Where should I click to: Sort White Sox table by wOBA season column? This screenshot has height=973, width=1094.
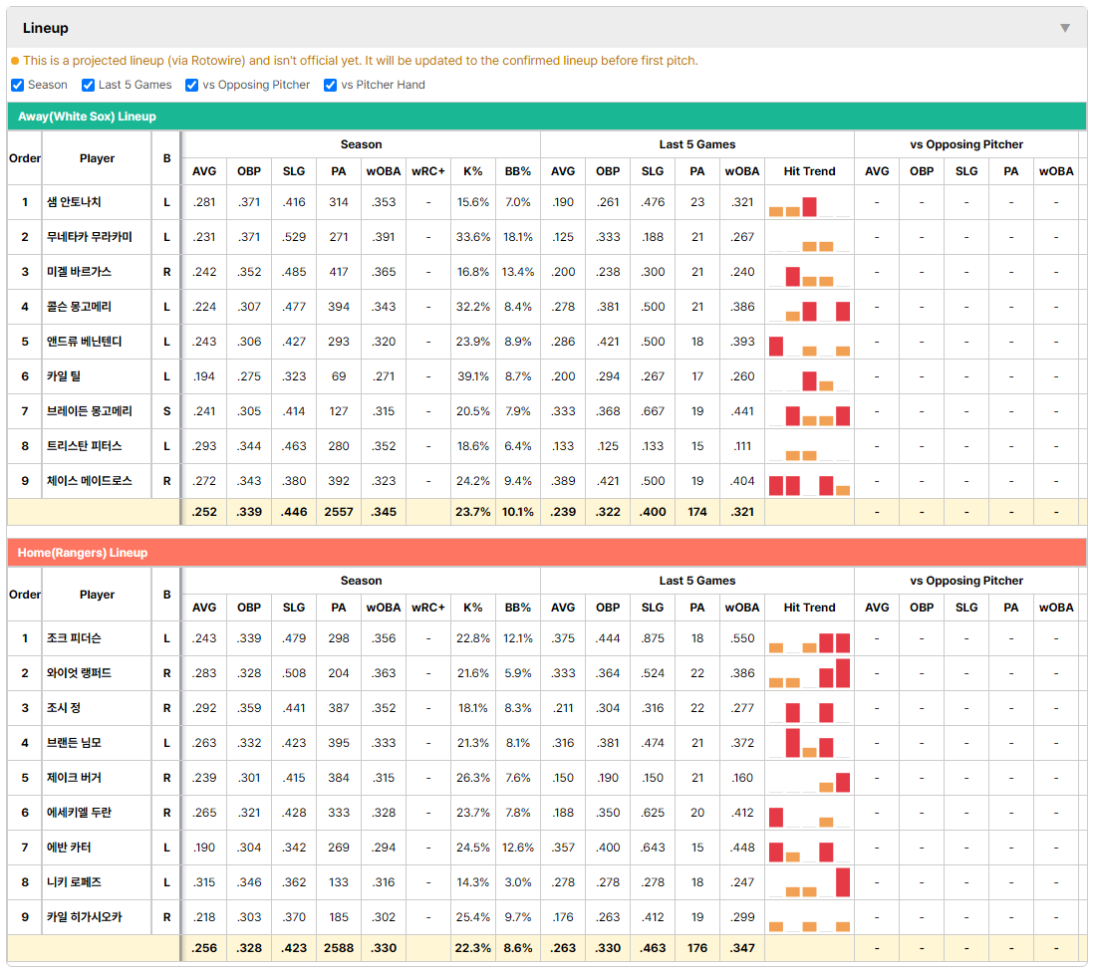tap(383, 171)
